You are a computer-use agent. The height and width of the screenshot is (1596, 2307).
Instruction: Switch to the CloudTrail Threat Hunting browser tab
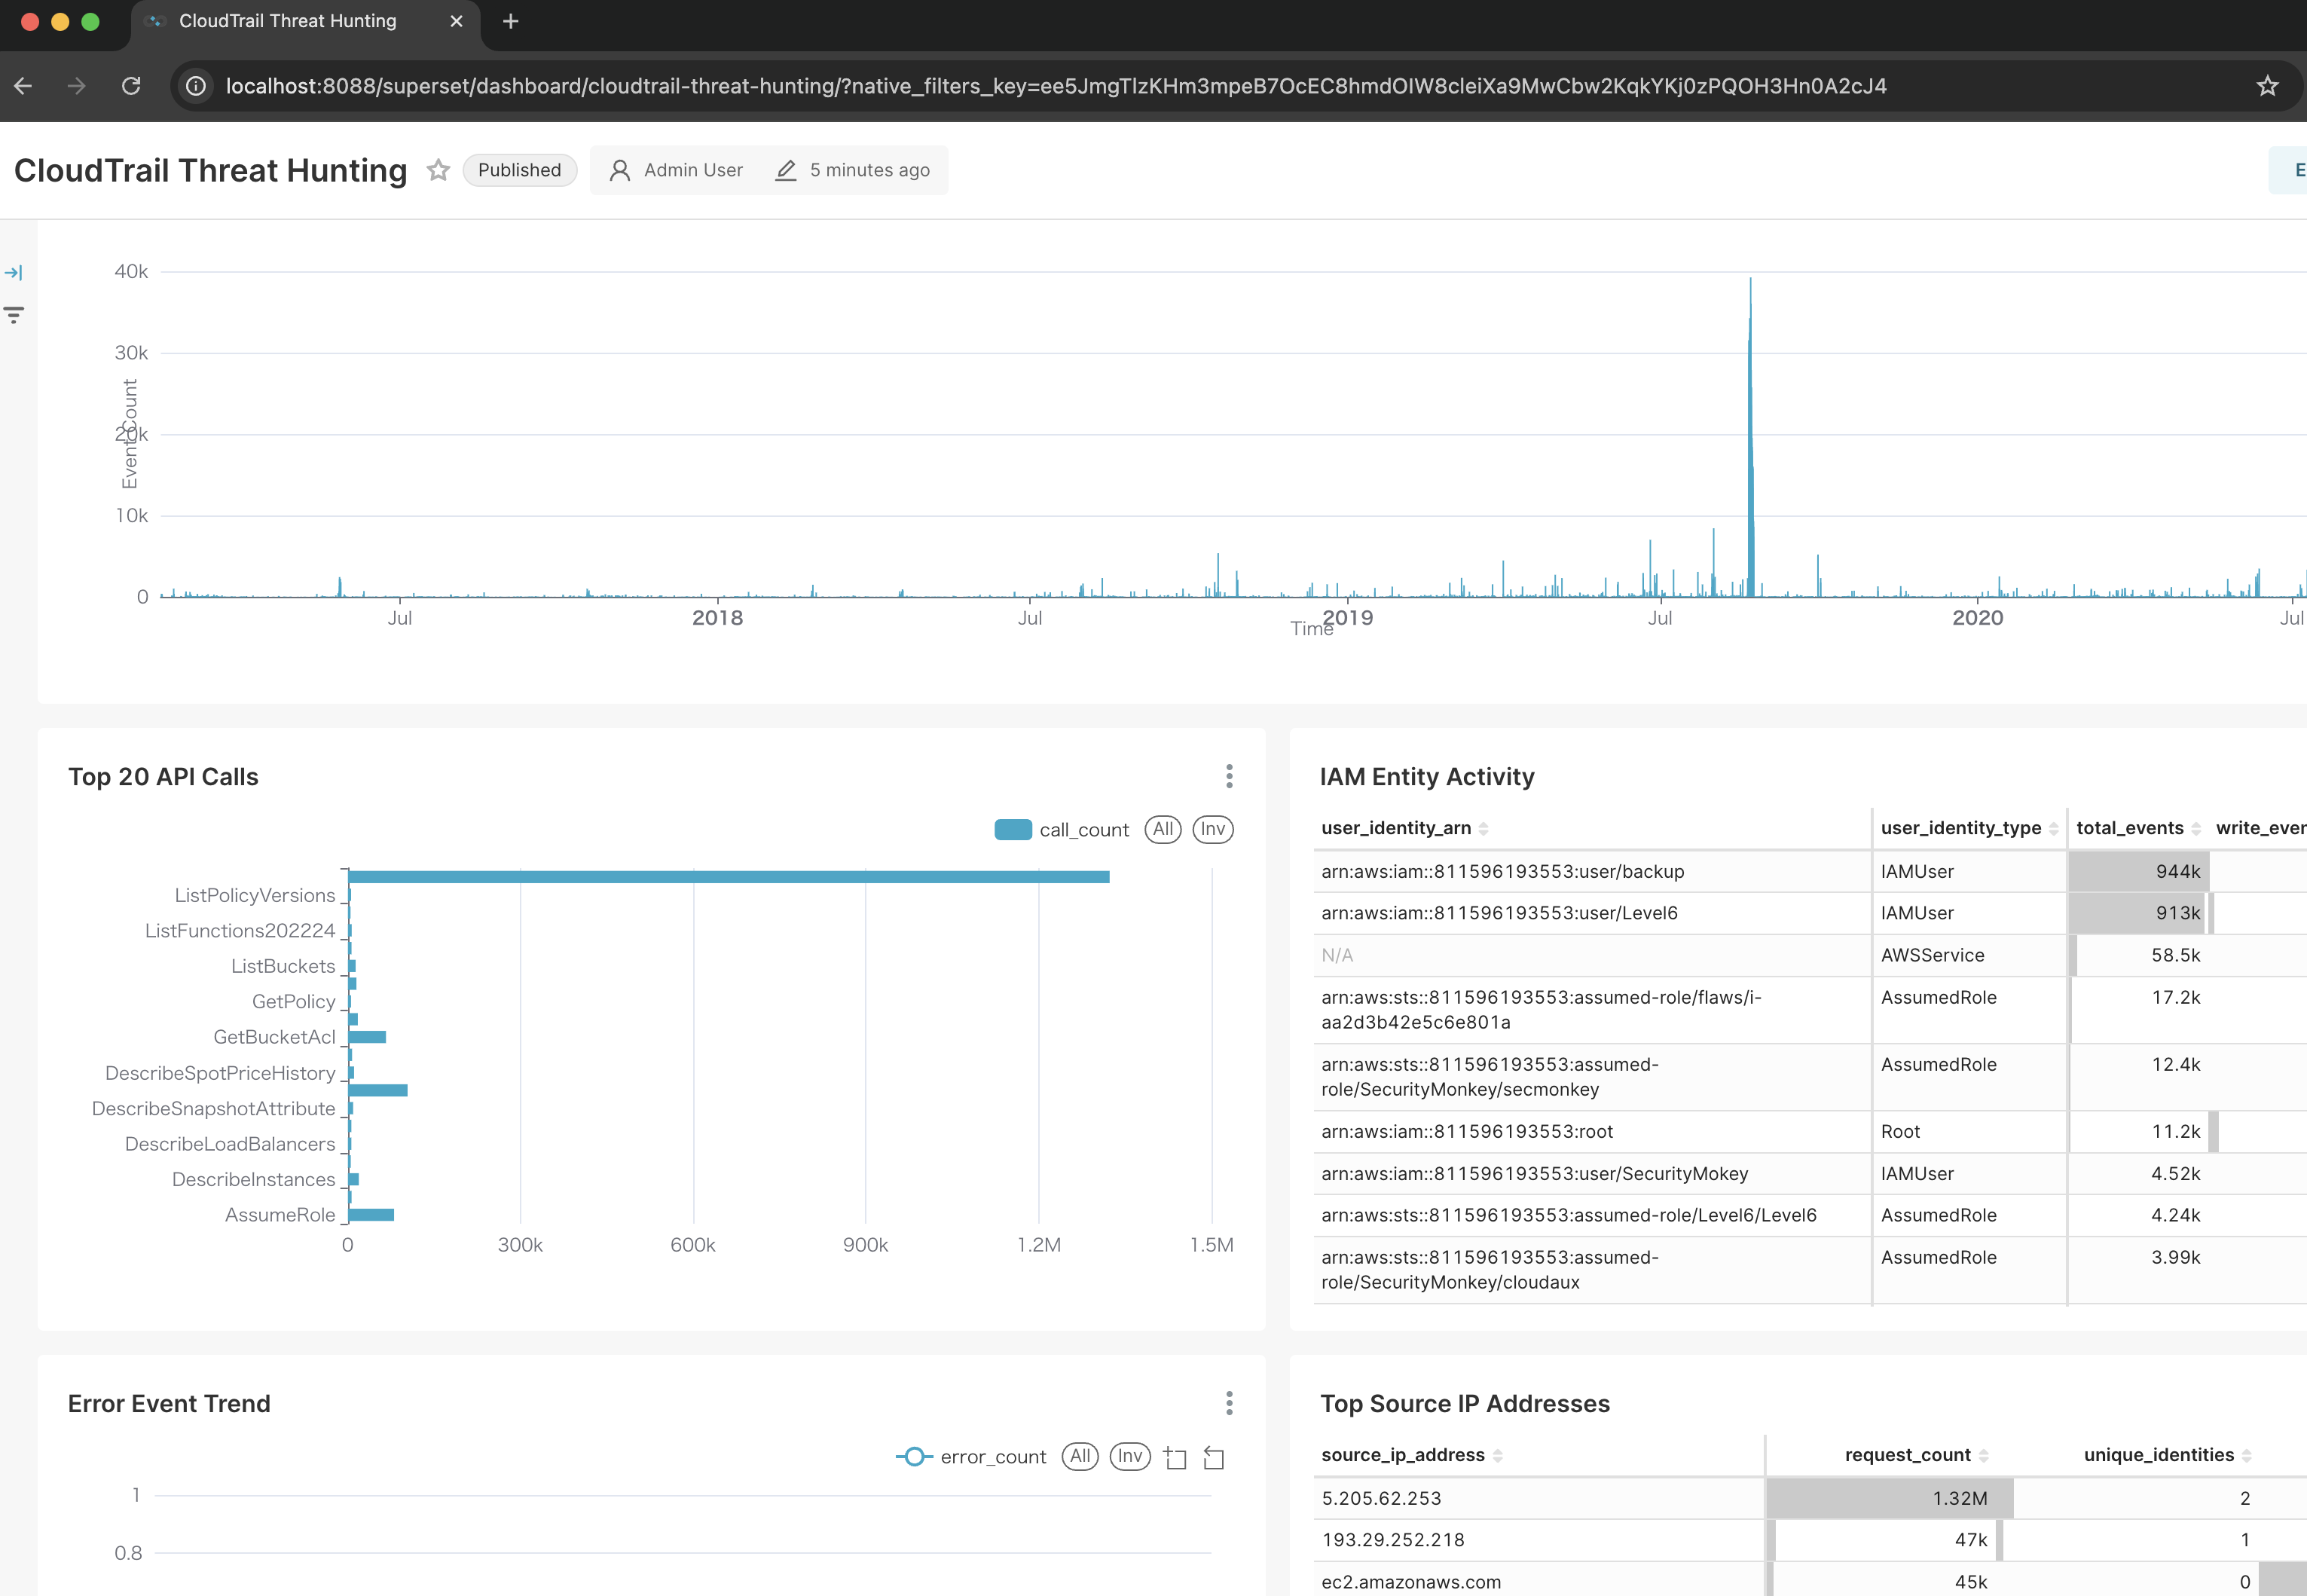(x=287, y=21)
